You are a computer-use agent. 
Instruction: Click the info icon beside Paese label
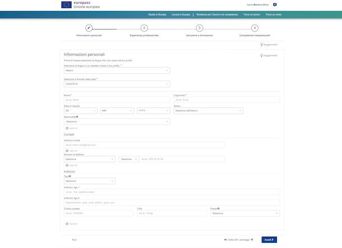[x=218, y=208]
